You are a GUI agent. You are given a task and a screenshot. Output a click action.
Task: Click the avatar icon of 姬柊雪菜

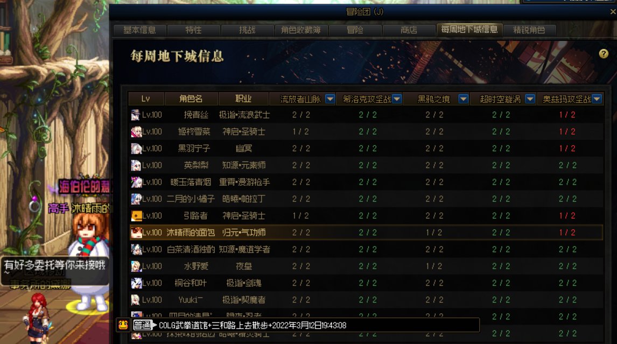coord(136,132)
